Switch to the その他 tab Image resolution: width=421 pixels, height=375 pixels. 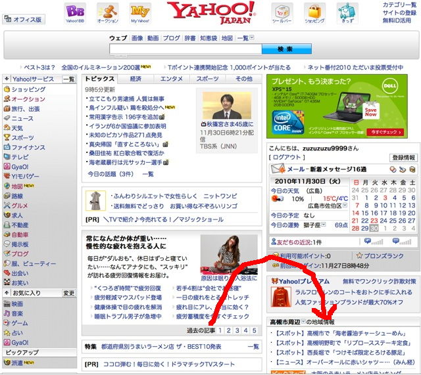[243, 79]
